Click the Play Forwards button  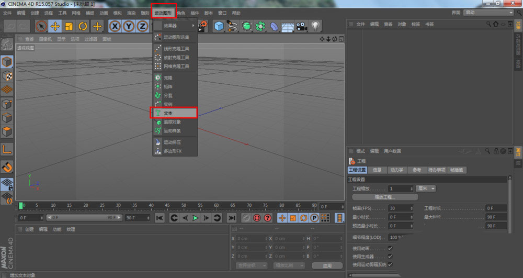click(196, 218)
